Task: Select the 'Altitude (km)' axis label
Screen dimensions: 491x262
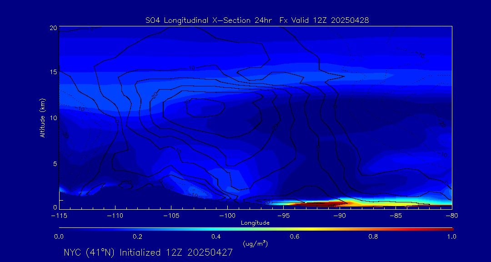Action: [x=43, y=117]
